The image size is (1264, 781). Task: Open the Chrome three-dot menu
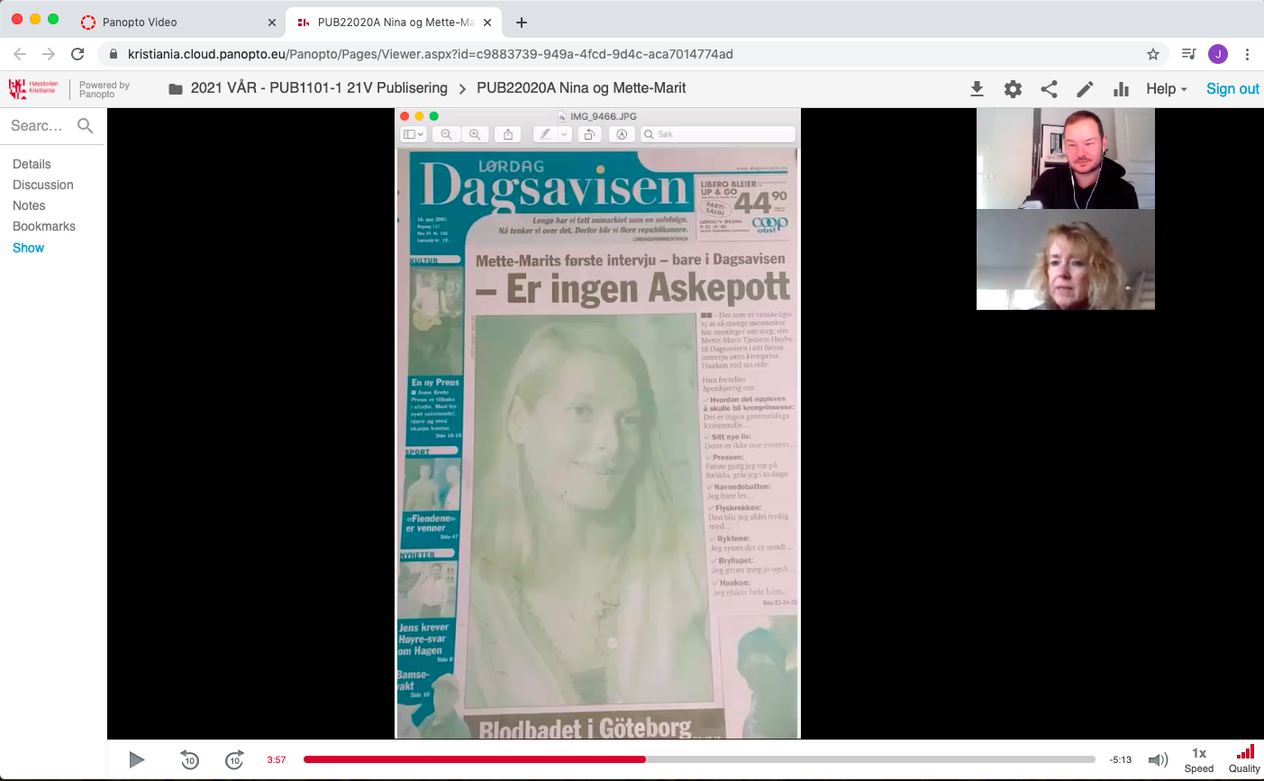(x=1248, y=54)
